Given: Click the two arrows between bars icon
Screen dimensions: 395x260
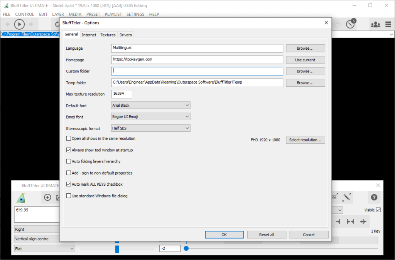Looking at the screenshot, I should click(350, 221).
